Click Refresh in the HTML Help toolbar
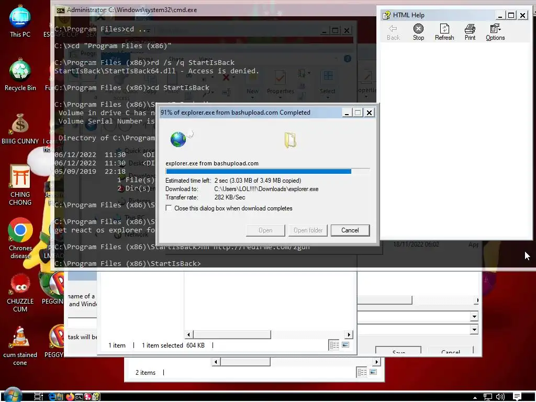 click(444, 32)
